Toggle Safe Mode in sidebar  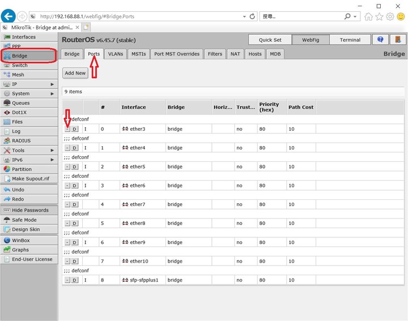(x=29, y=220)
